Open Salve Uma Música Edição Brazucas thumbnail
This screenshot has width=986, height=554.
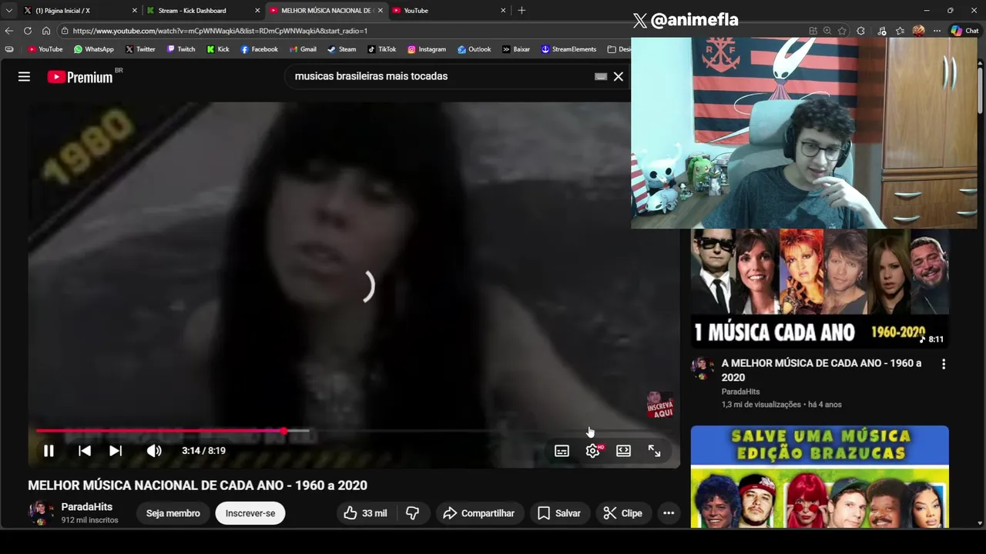820,476
